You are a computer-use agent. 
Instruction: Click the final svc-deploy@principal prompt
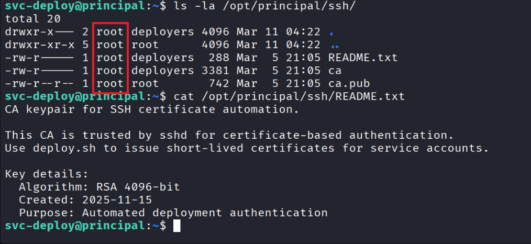85,225
